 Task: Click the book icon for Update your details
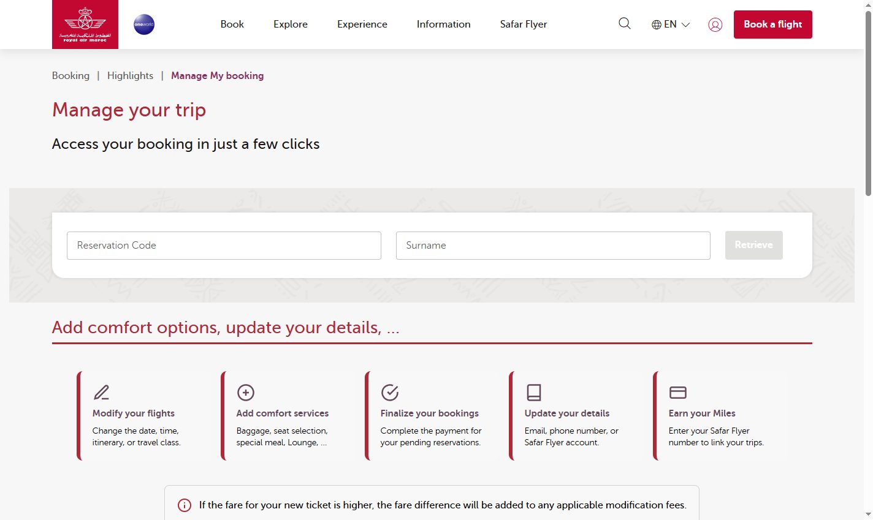point(534,392)
